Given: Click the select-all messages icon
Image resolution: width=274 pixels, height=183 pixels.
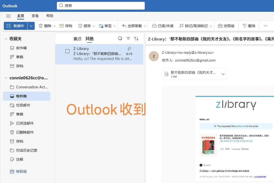Looking at the screenshot, I should [x=120, y=38].
